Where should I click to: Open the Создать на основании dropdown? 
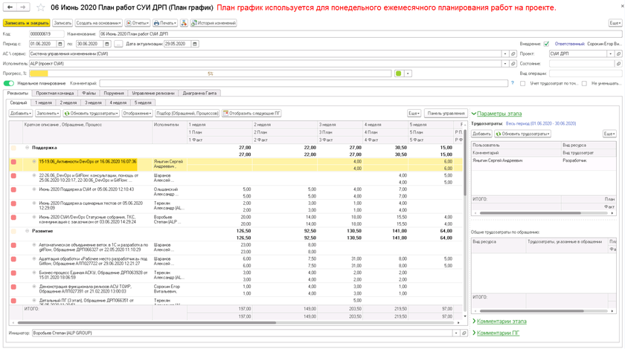(x=98, y=23)
